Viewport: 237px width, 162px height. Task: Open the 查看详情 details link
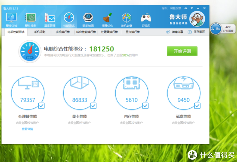click(27, 129)
